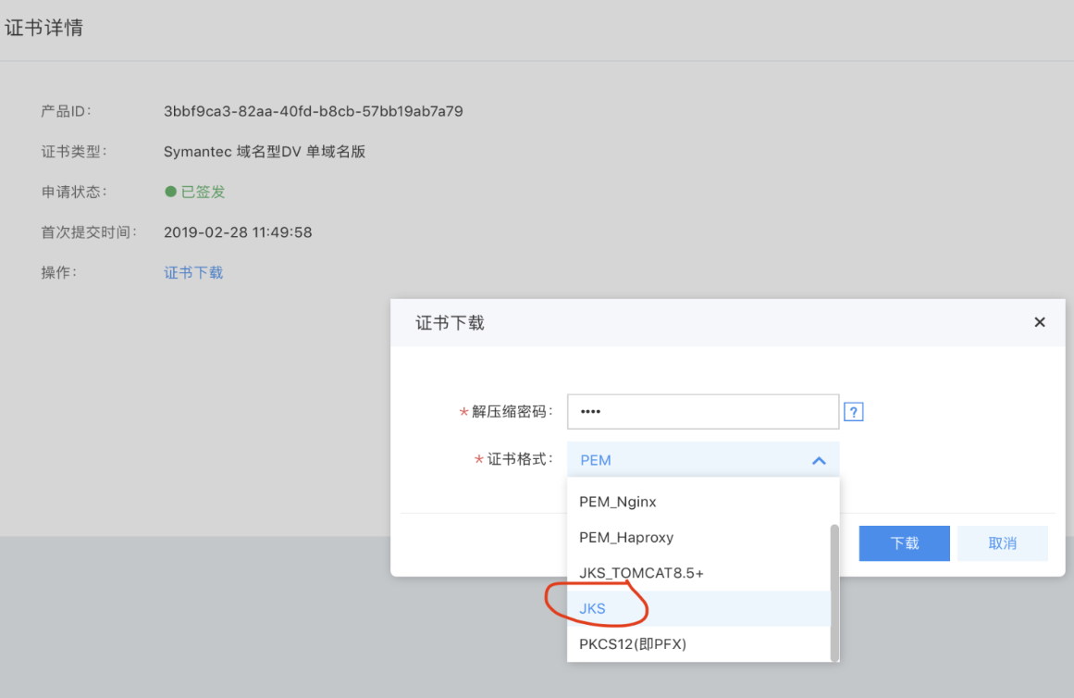Click the 证书下载 dialog title
The image size is (1074, 698).
pos(450,323)
